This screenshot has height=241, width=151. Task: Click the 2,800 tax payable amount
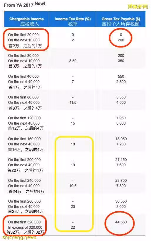point(121,82)
